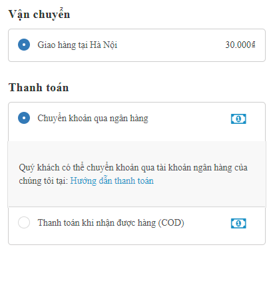Click the text chúng tôi tại: before the link
This screenshot has width=277, height=297.
click(43, 181)
